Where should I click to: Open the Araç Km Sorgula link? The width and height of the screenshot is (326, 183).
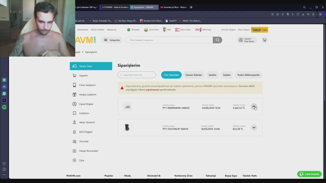click(228, 30)
